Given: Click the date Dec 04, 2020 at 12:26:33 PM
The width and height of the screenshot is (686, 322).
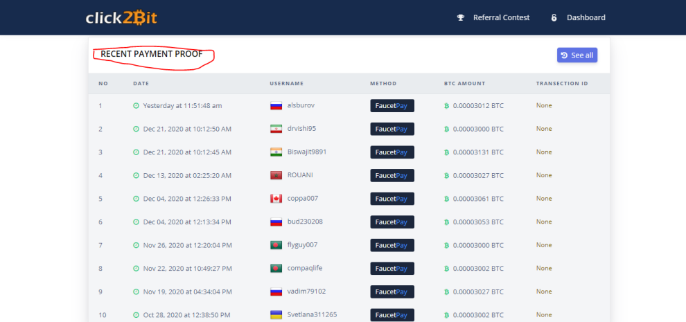Looking at the screenshot, I should point(187,199).
